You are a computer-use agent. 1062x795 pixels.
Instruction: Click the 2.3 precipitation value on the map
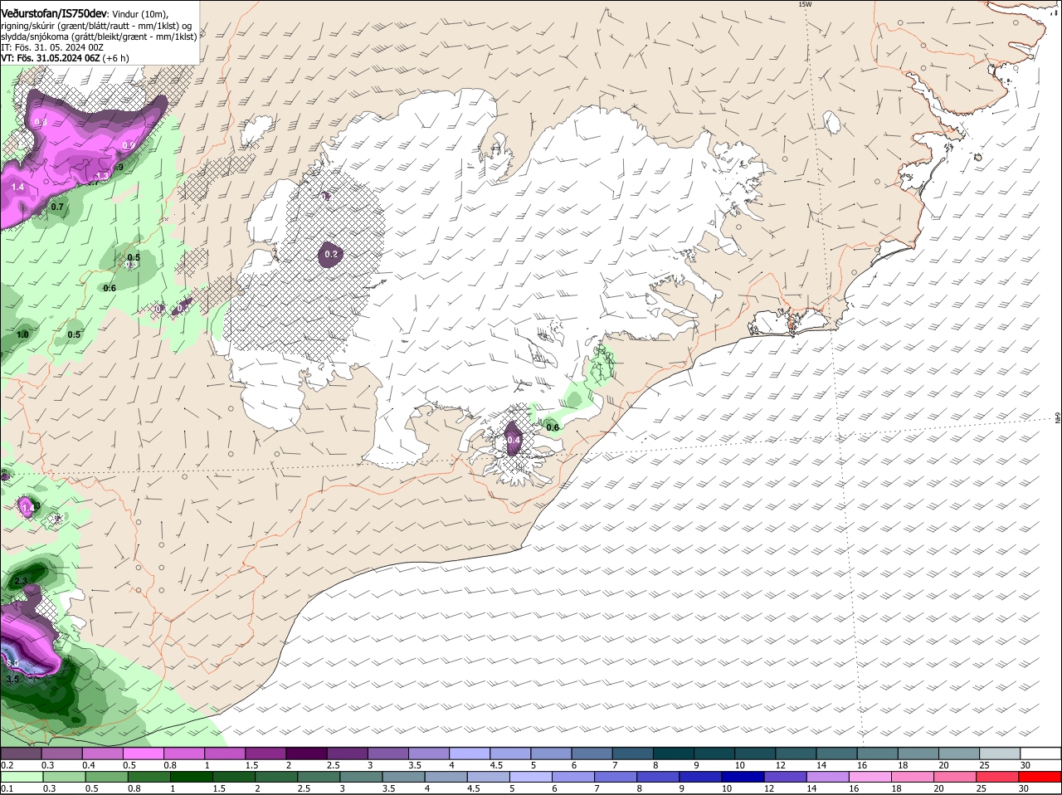21,581
